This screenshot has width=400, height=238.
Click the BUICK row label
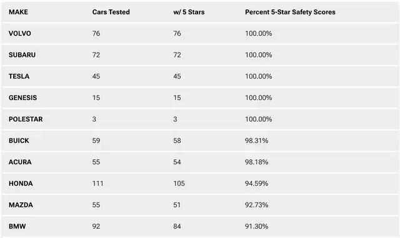19,141
